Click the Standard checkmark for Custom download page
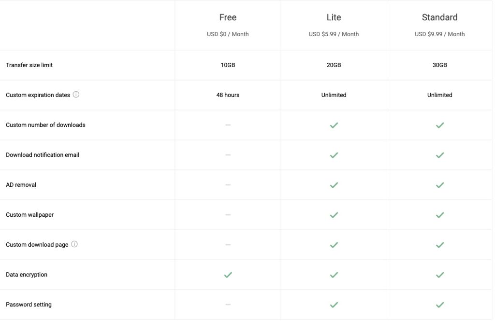The width and height of the screenshot is (495, 321). click(439, 245)
